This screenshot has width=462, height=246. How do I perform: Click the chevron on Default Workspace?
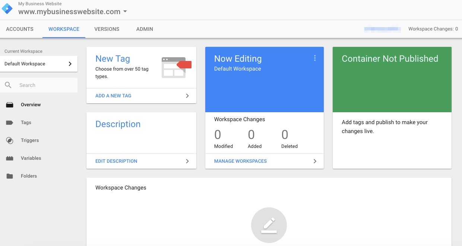[70, 64]
